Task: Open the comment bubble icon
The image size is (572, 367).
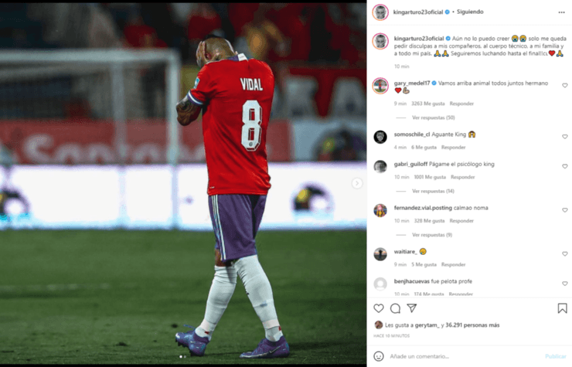Action: [395, 308]
